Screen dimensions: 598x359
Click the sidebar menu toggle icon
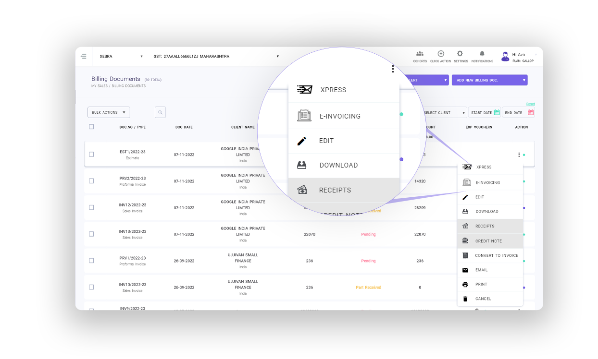tap(84, 56)
